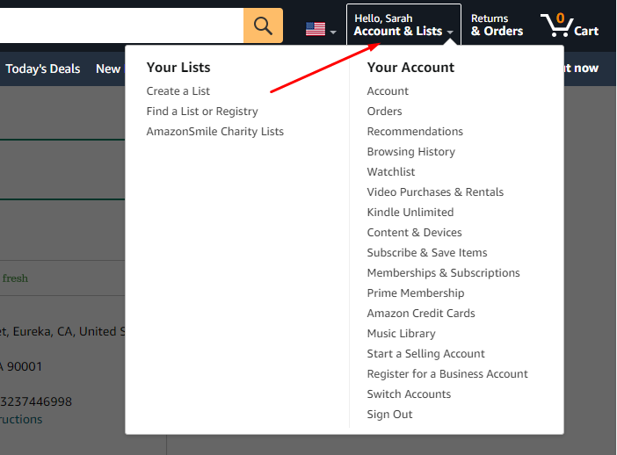Click the orange search magnifier button
The width and height of the screenshot is (617, 455).
coord(263,25)
